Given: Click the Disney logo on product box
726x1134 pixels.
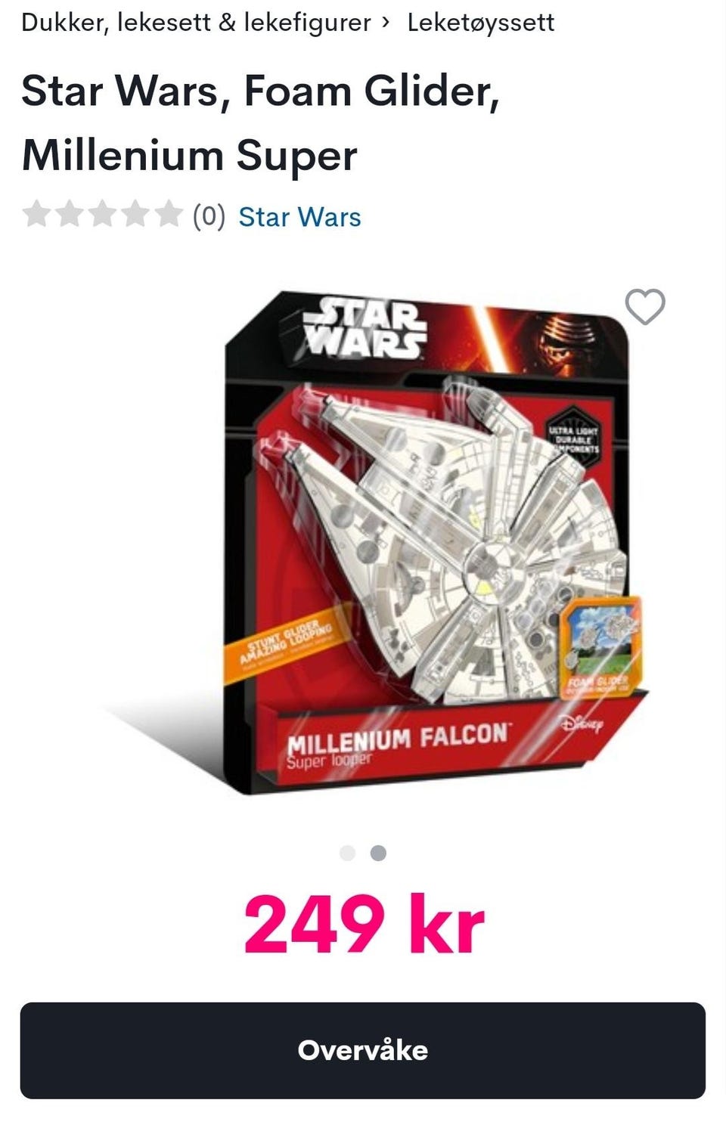Looking at the screenshot, I should tap(582, 724).
